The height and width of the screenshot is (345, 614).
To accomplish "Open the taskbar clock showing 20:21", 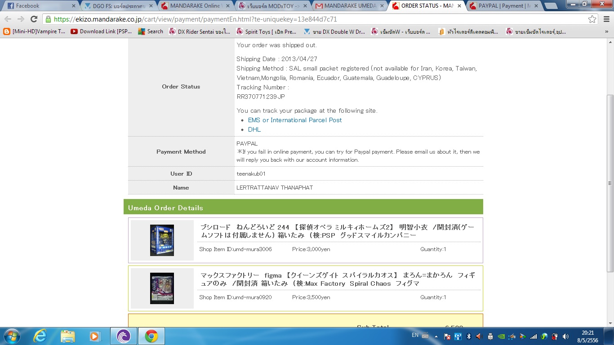I will point(588,336).
